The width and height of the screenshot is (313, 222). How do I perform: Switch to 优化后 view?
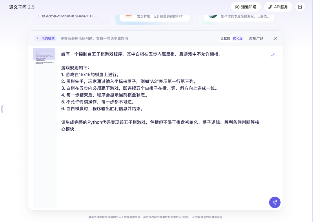(238, 38)
